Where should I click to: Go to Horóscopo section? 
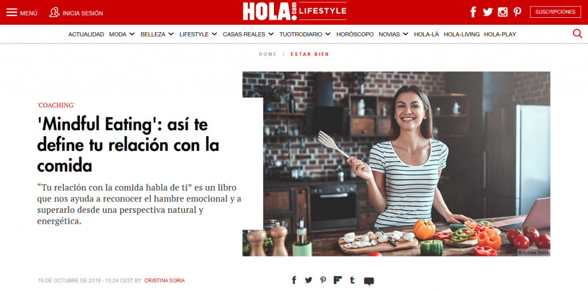click(x=355, y=34)
